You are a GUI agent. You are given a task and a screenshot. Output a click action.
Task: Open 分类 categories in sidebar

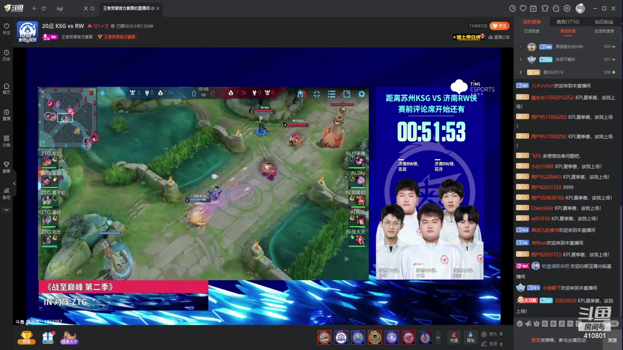coord(6,141)
